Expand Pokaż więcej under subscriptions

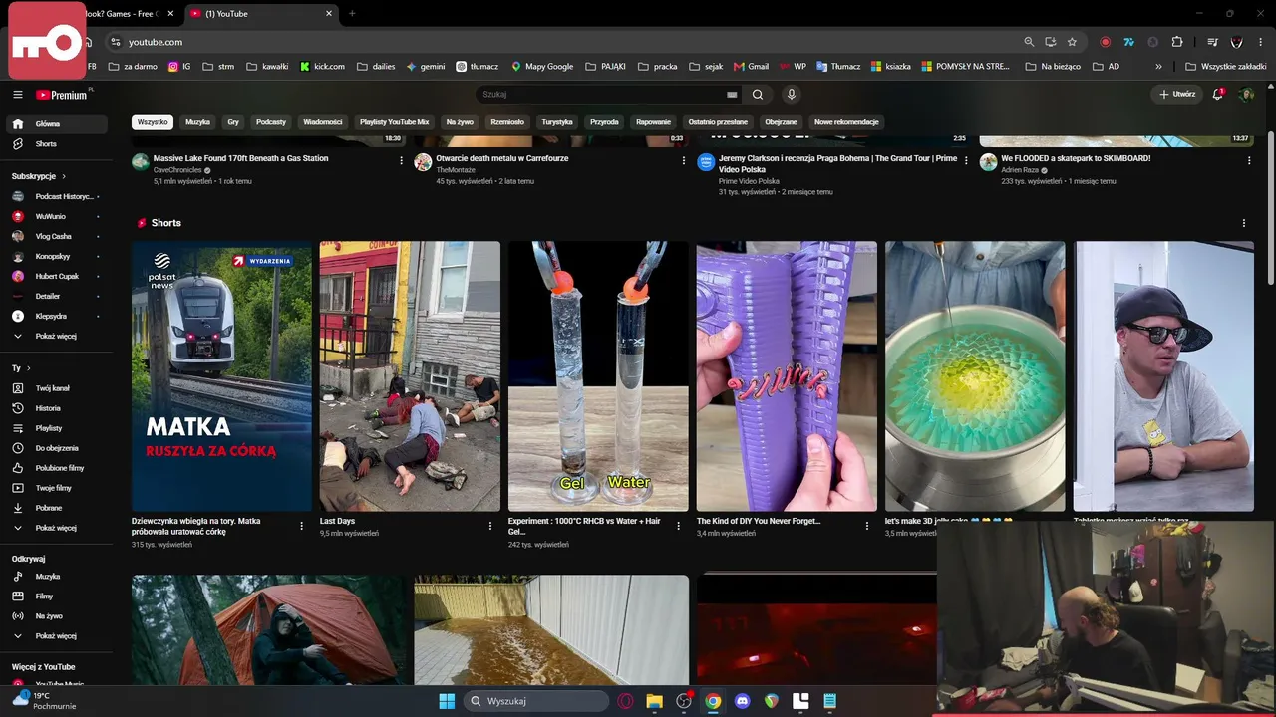58,337
